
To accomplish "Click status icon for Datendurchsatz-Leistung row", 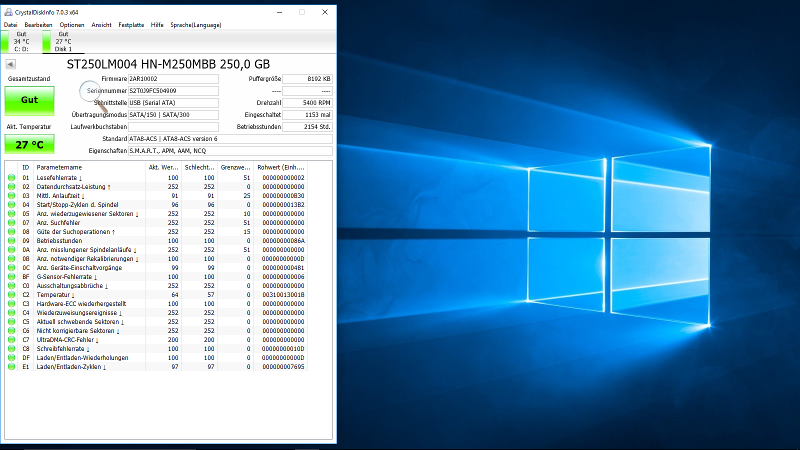I will tap(11, 186).
